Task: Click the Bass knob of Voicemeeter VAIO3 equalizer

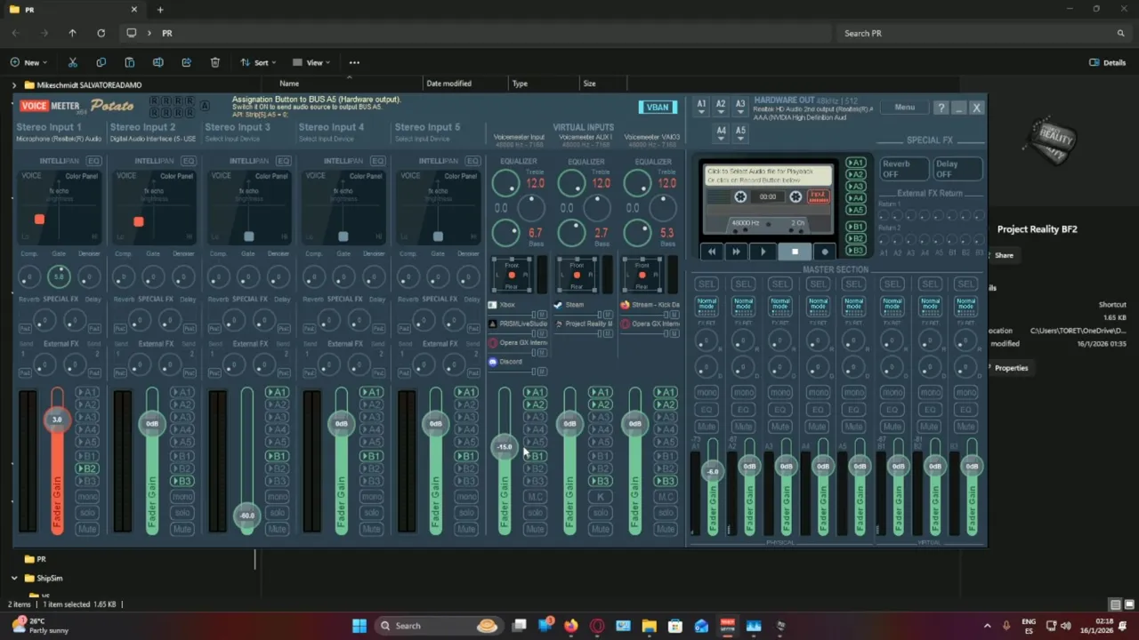Action: [637, 233]
